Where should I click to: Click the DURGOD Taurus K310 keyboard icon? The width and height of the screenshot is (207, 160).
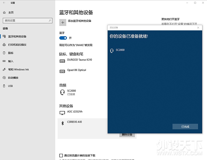pos(62,61)
